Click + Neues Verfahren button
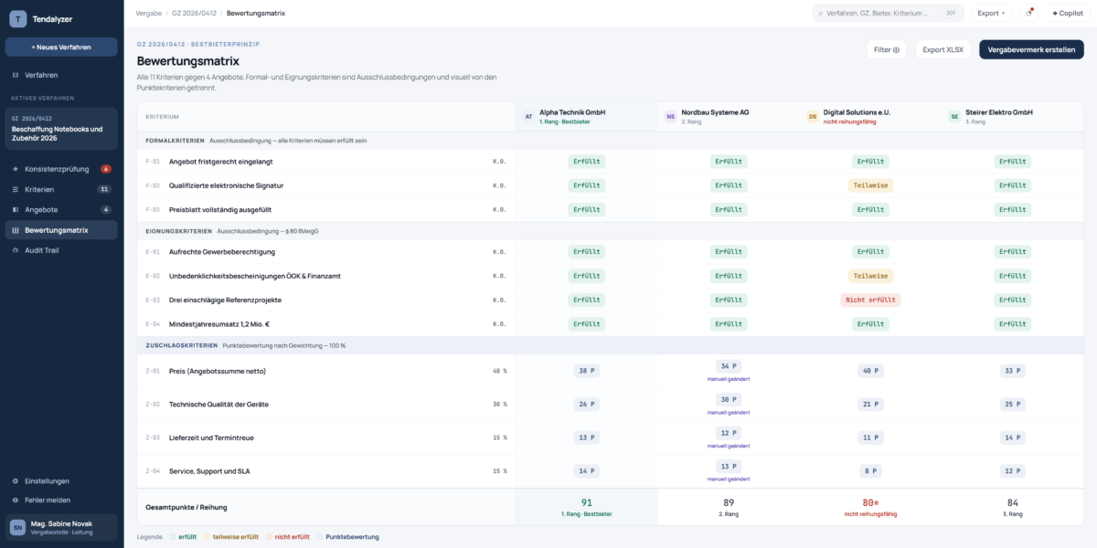The width and height of the screenshot is (1097, 548). (x=61, y=47)
